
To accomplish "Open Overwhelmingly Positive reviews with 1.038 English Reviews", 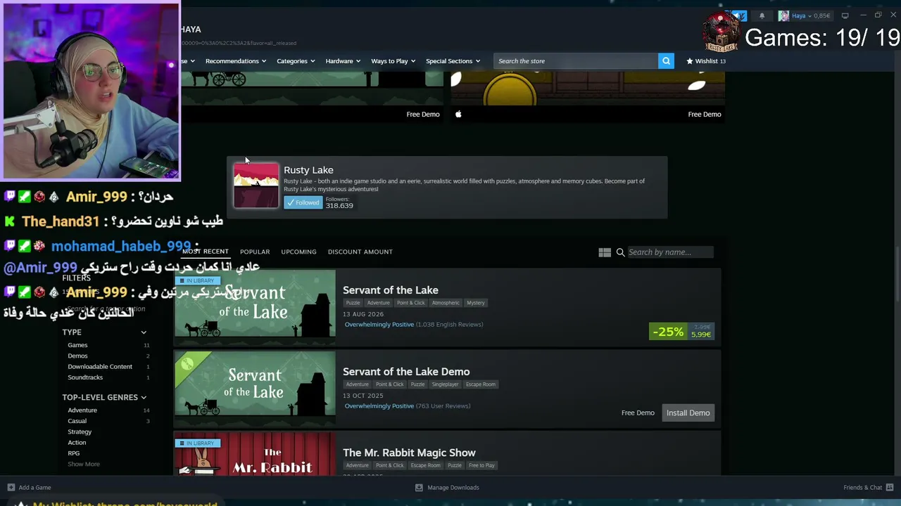I will pyautogui.click(x=414, y=325).
